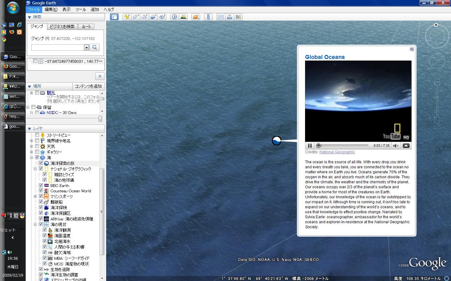Viewport: 451px width, 281px height.
Task: Uncheck the 海面温度 checkbox
Action: click(x=44, y=235)
